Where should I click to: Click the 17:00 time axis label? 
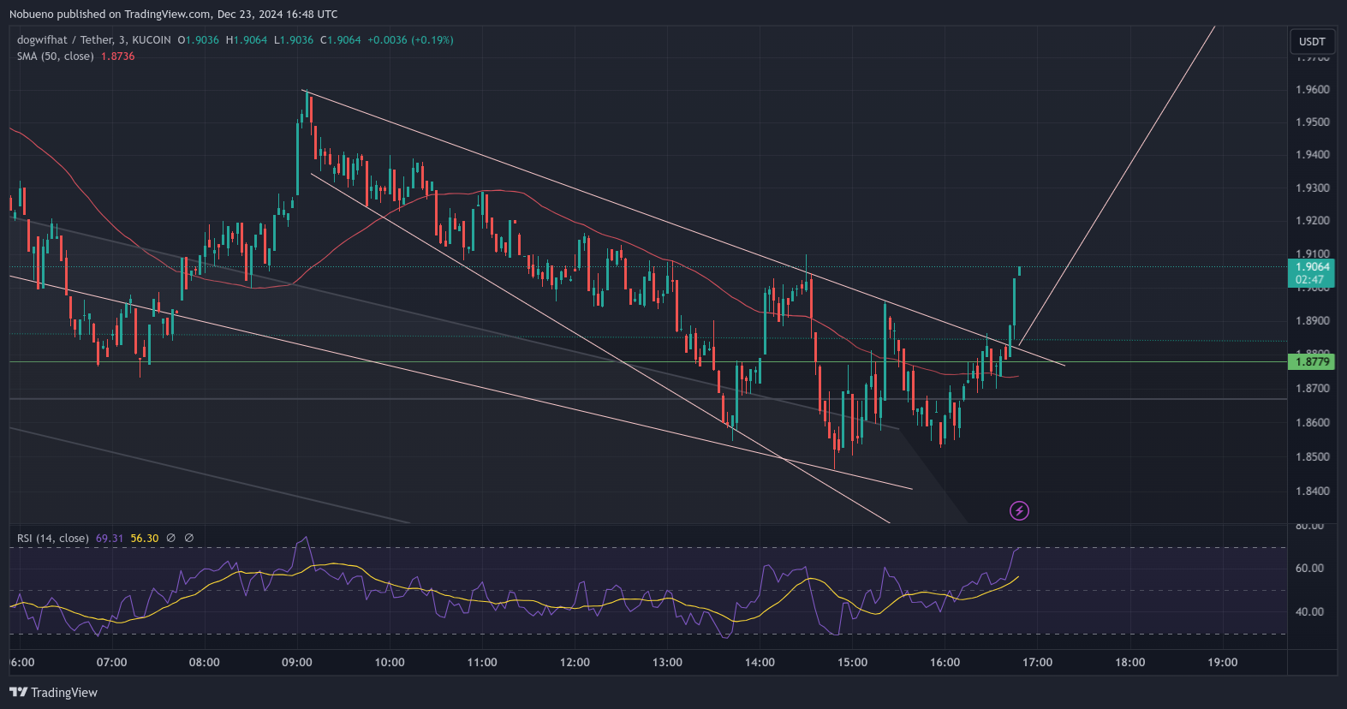(x=1037, y=663)
